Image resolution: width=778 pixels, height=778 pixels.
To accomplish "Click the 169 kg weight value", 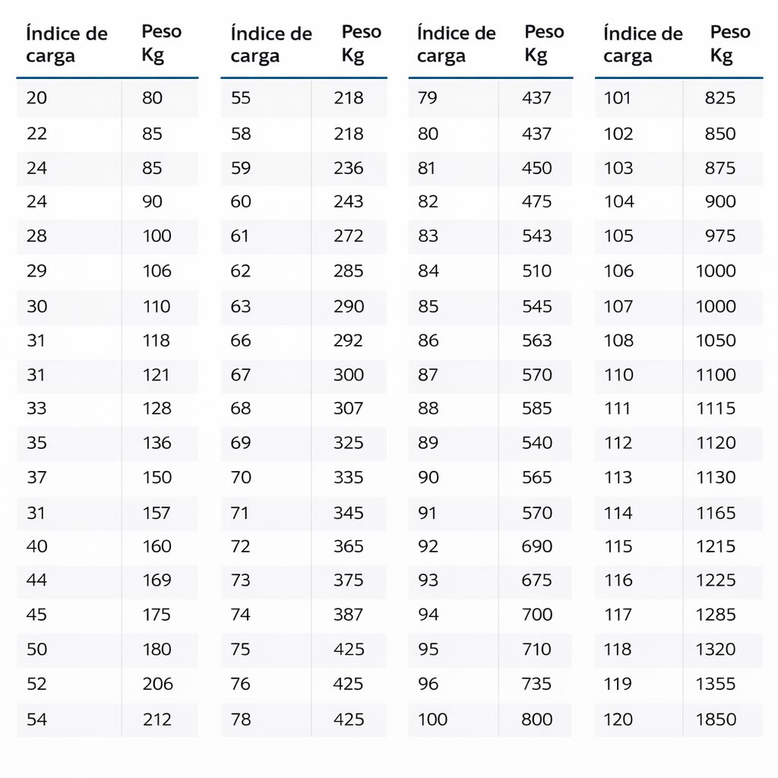I will point(157,580).
